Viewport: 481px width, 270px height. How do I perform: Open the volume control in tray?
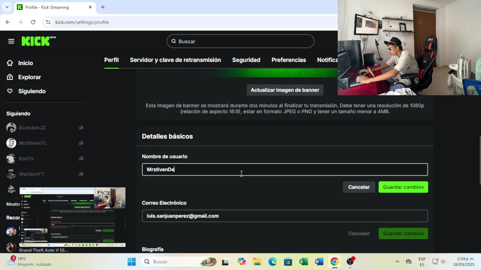point(443,262)
